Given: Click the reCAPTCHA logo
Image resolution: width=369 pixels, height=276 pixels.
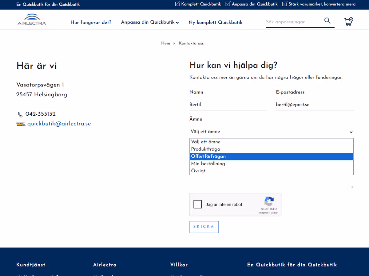Looking at the screenshot, I should 269,201.
